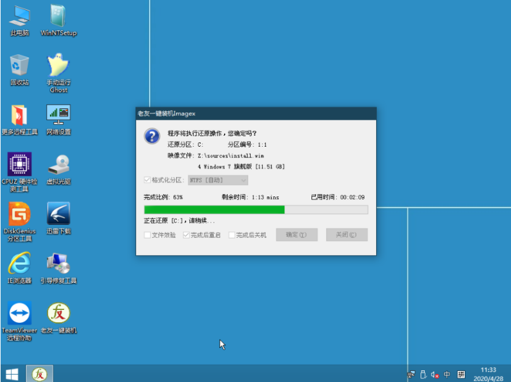Click the 还原分区: C: text
511x382 pixels.
pos(185,145)
